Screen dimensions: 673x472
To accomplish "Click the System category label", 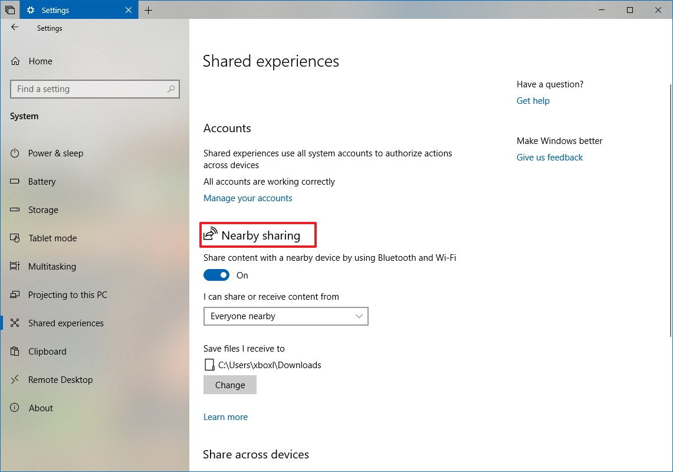I will (24, 116).
